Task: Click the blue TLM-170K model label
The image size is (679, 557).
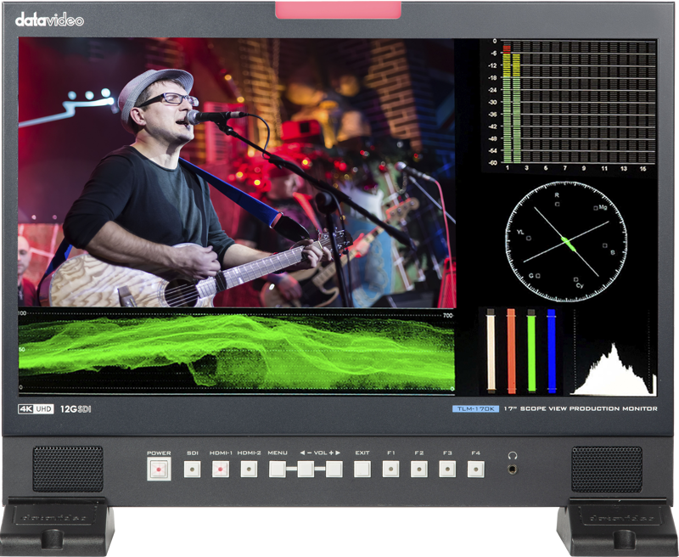Action: tap(475, 408)
